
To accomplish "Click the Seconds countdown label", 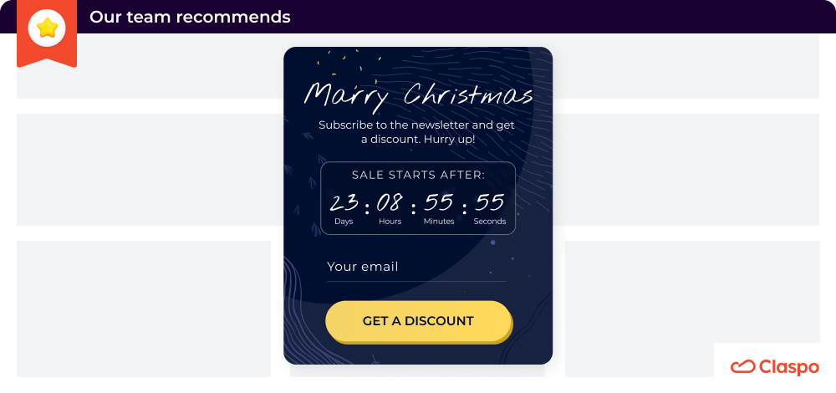I will [489, 222].
